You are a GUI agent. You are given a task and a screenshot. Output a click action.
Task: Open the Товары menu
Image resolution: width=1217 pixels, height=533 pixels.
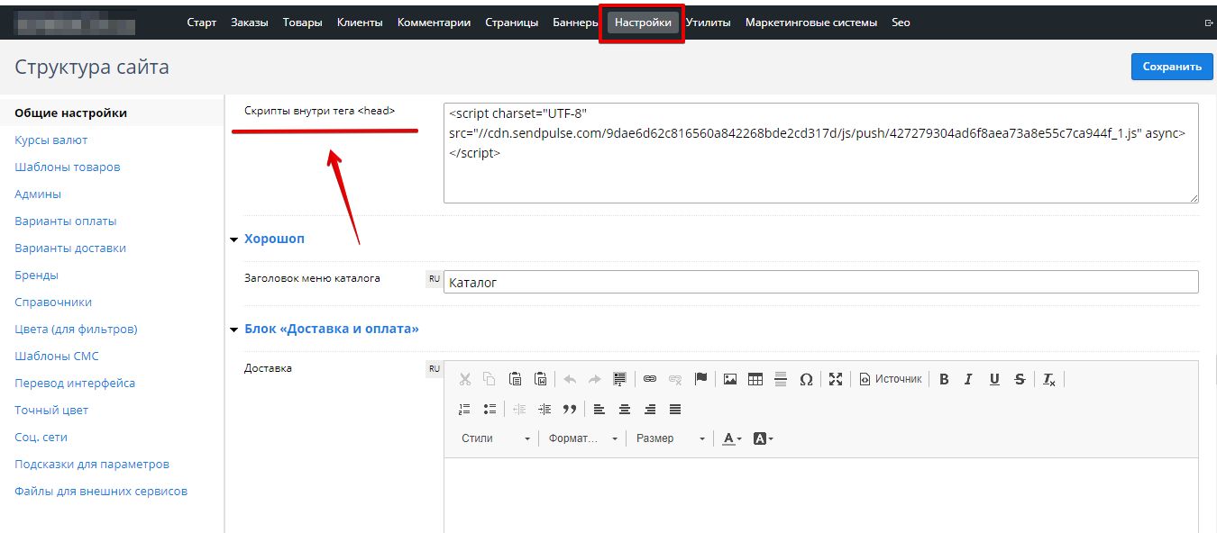pyautogui.click(x=302, y=23)
